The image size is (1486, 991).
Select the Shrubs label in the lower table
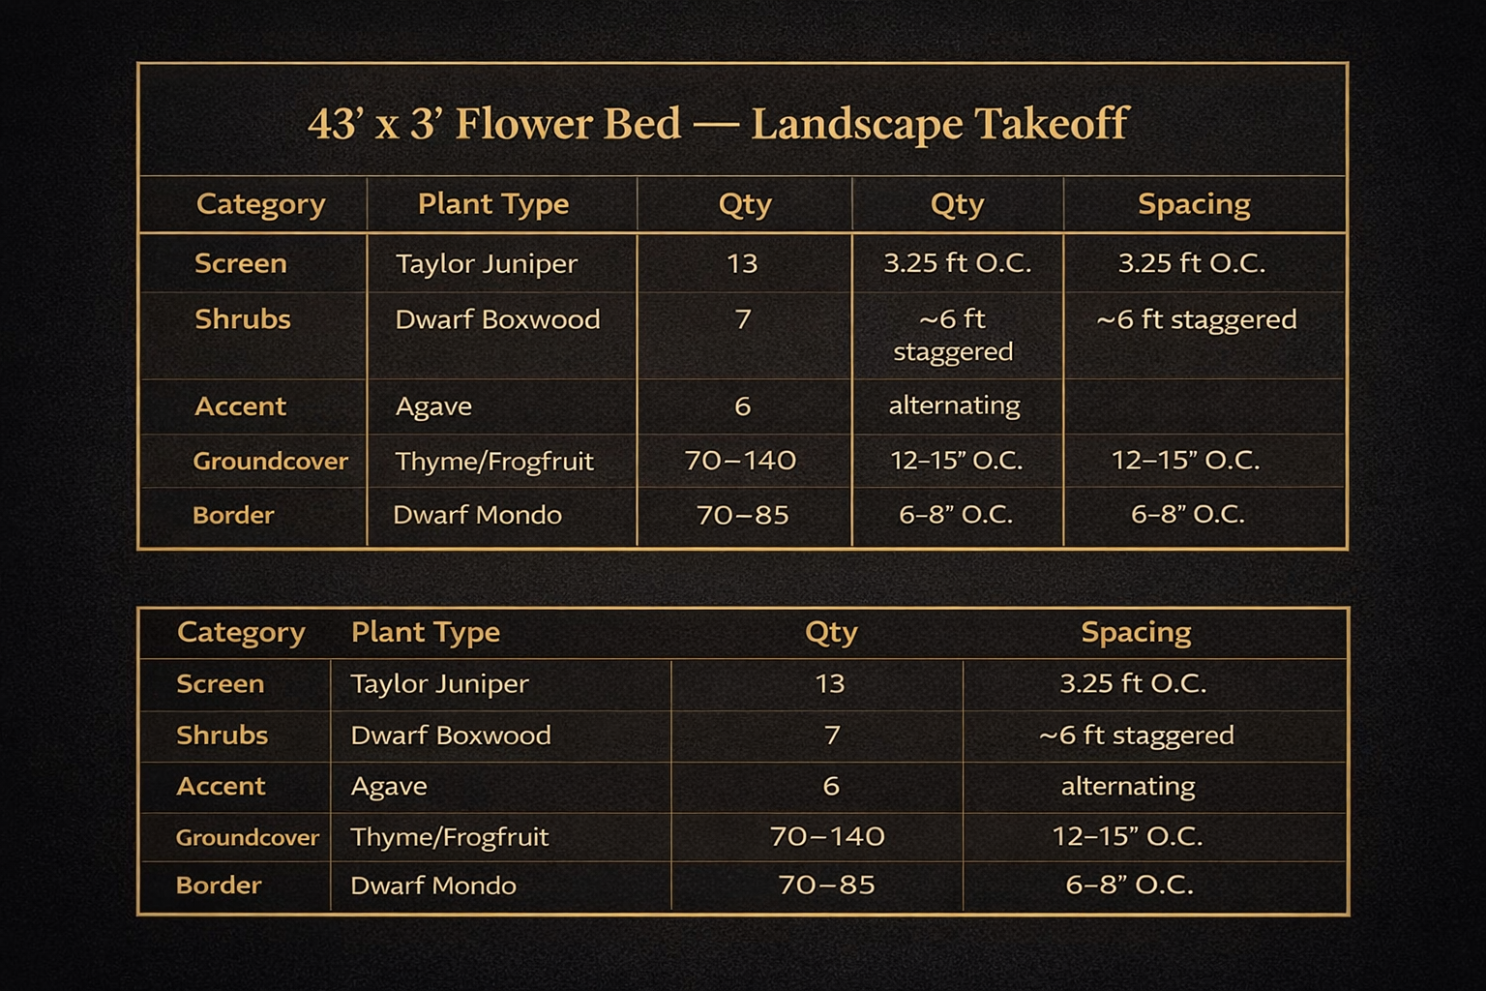pos(222,736)
